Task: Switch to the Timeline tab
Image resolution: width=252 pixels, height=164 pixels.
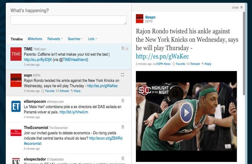Action: (17, 39)
